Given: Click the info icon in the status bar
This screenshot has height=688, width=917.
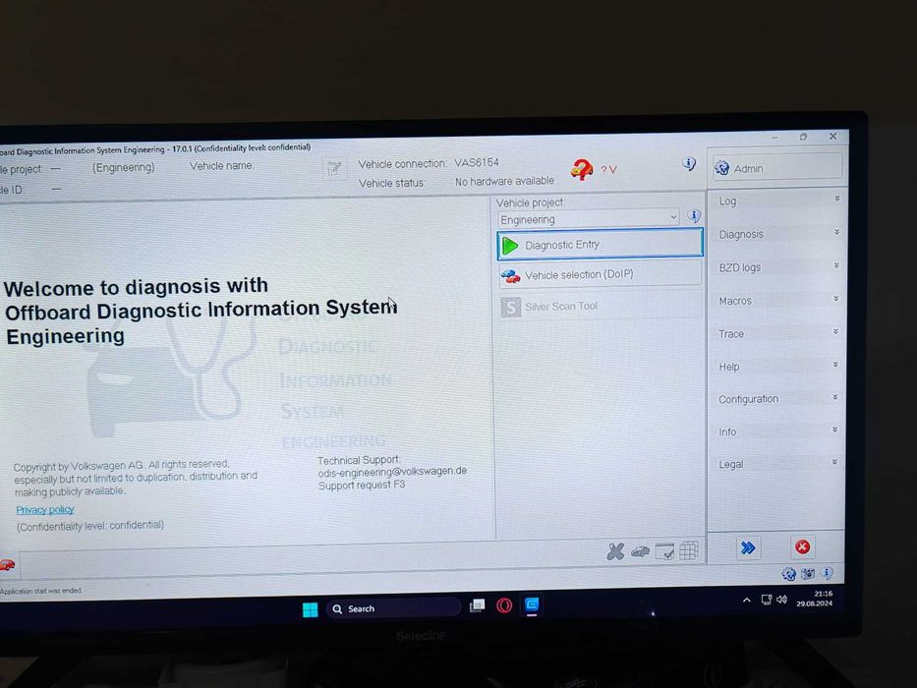Looking at the screenshot, I should pyautogui.click(x=827, y=572).
